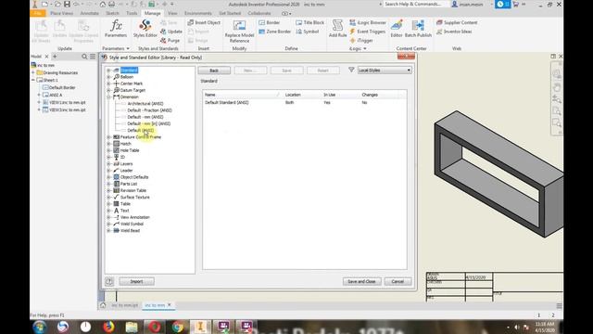This screenshot has height=334, width=593.
Task: Open File Explorer from the taskbar
Action: pos(132,327)
